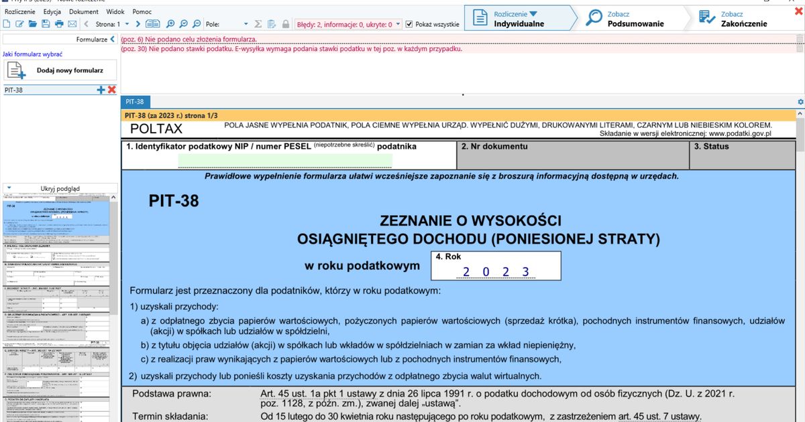Viewport: 805px width, 422px height.
Task: Save using the floppy disk icon
Action: (46, 24)
